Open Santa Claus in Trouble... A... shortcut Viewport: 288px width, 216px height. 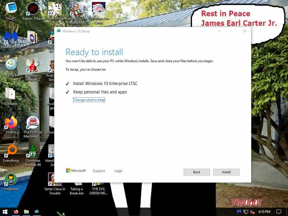[76, 13]
